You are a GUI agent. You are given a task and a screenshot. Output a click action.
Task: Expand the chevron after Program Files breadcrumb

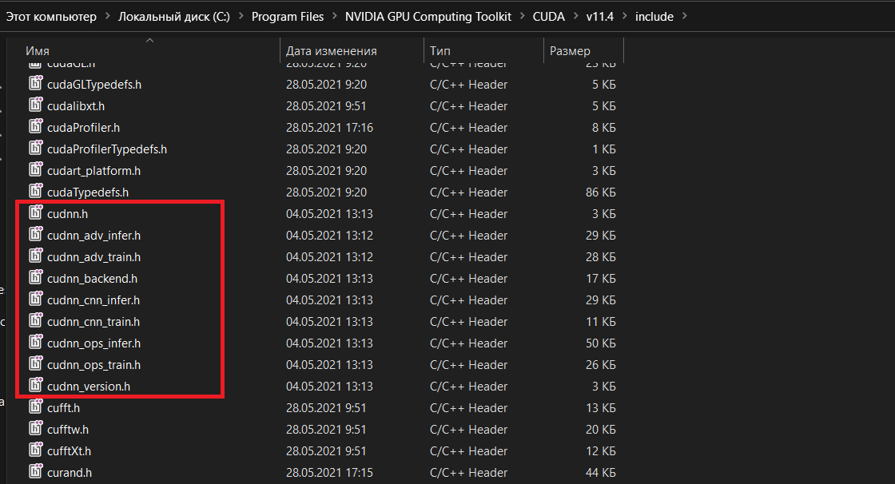tap(336, 17)
